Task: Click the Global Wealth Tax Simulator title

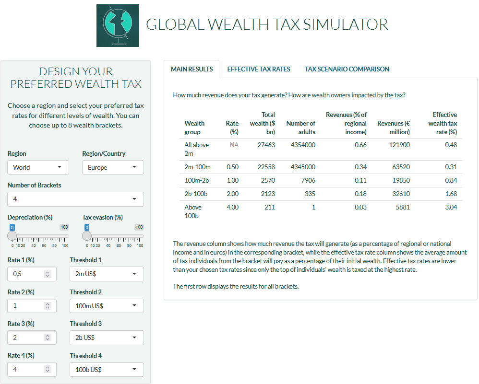Action: [266, 24]
